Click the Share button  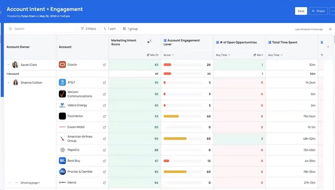(x=318, y=11)
